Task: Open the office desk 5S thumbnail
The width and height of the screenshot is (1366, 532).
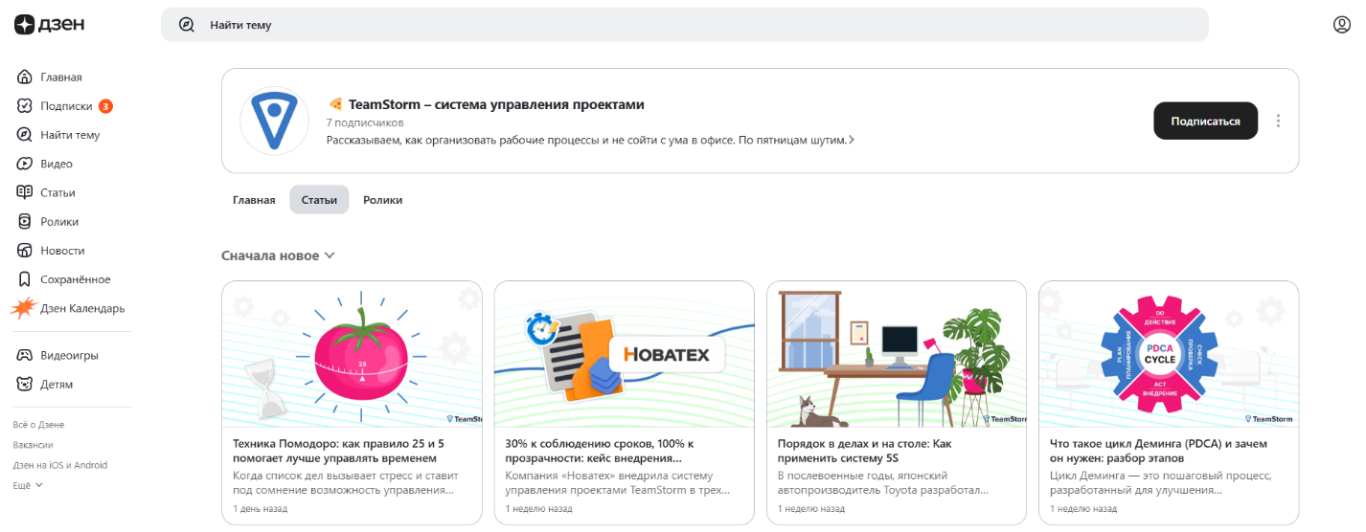Action: click(897, 354)
